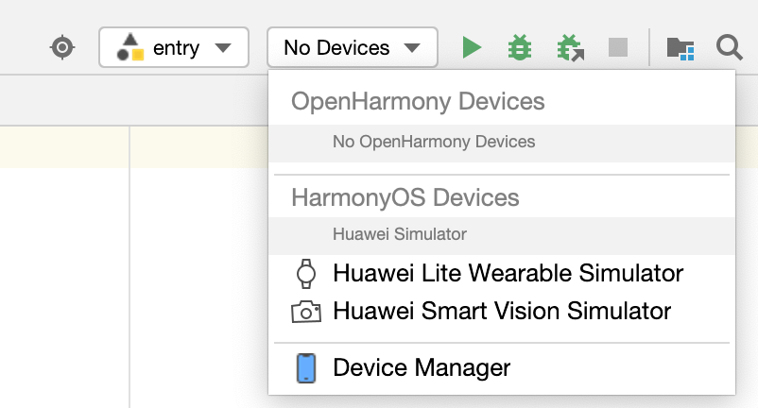Click the Search magnifier icon

pos(729,47)
